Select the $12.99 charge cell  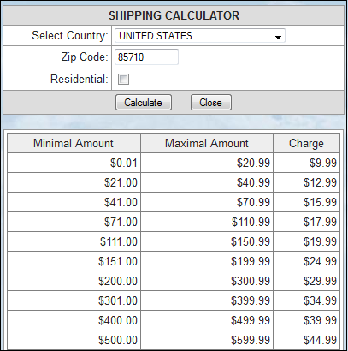pos(306,182)
